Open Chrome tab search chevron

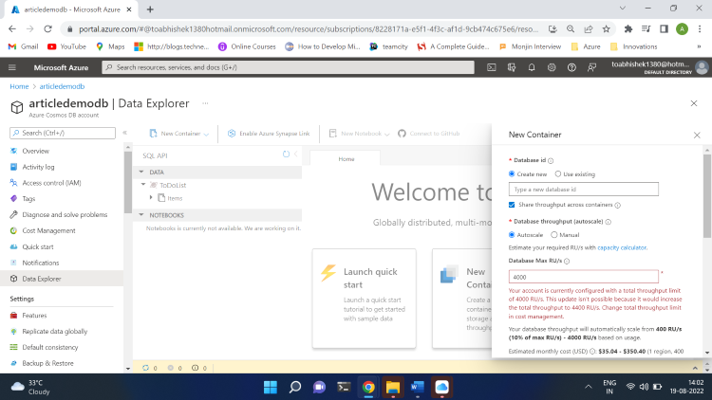[x=623, y=9]
